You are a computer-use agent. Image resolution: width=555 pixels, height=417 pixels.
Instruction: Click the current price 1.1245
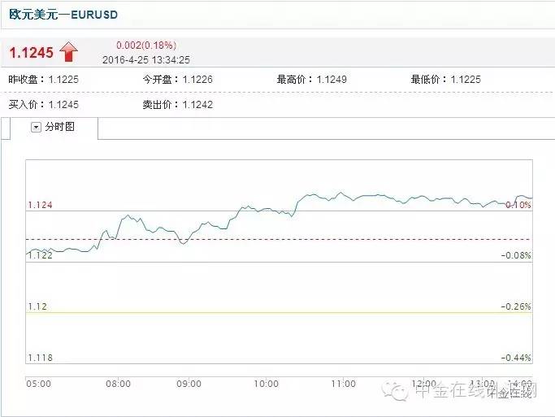(x=31, y=53)
